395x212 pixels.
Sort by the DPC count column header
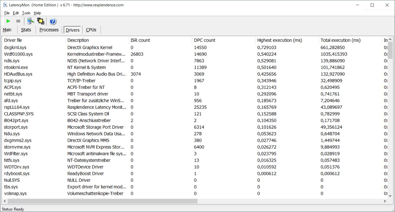click(205, 40)
